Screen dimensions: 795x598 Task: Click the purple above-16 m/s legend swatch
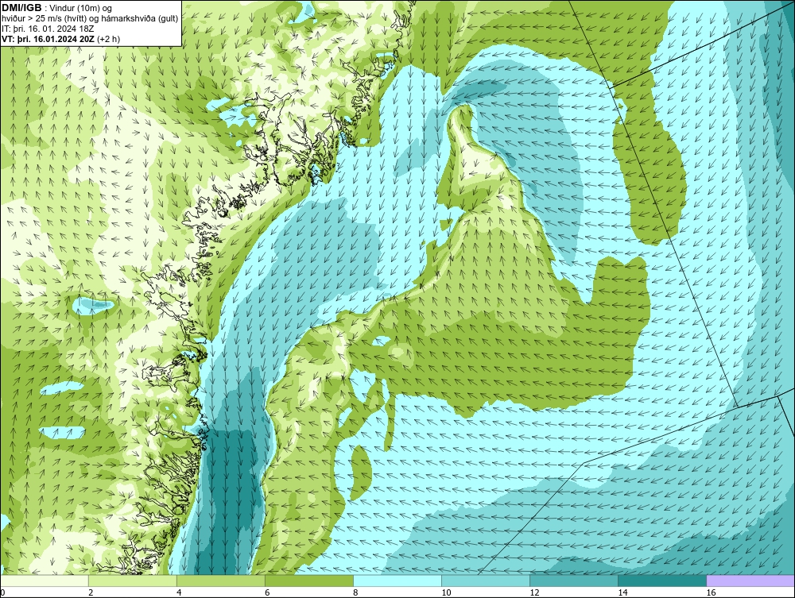click(x=750, y=581)
